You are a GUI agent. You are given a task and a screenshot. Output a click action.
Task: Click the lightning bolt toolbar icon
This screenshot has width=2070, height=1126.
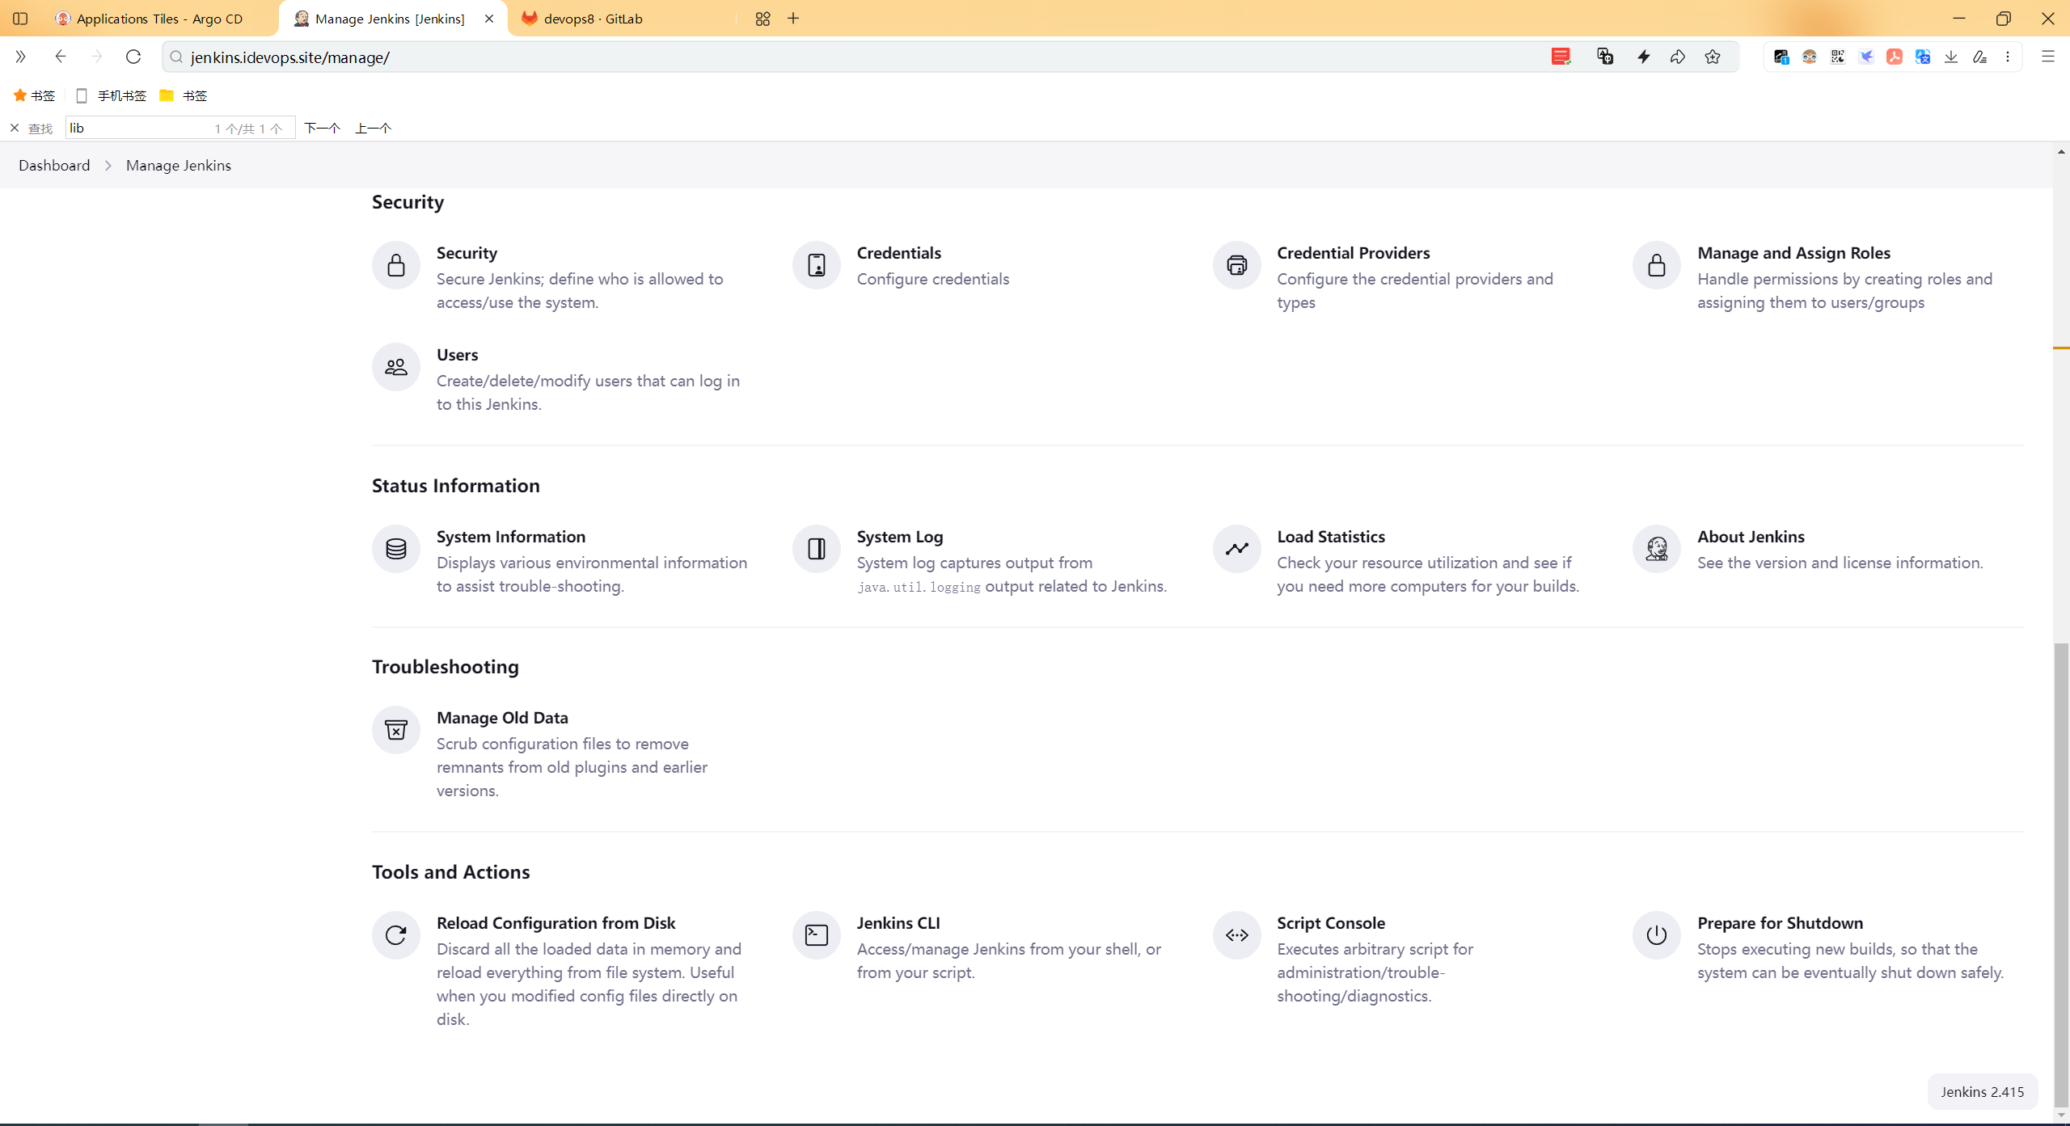(x=1643, y=57)
